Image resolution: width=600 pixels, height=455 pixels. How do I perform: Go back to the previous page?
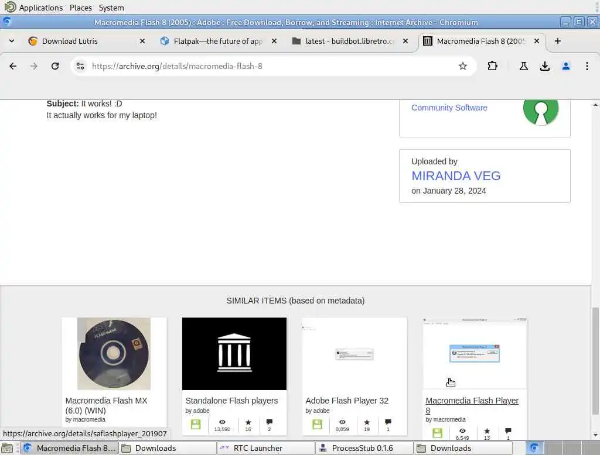coord(13,66)
